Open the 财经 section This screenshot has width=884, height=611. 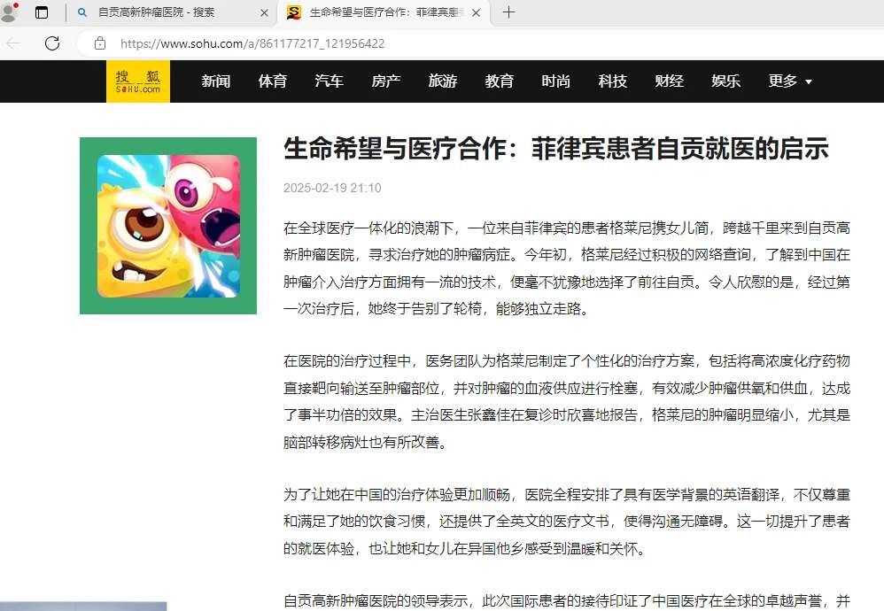point(670,81)
